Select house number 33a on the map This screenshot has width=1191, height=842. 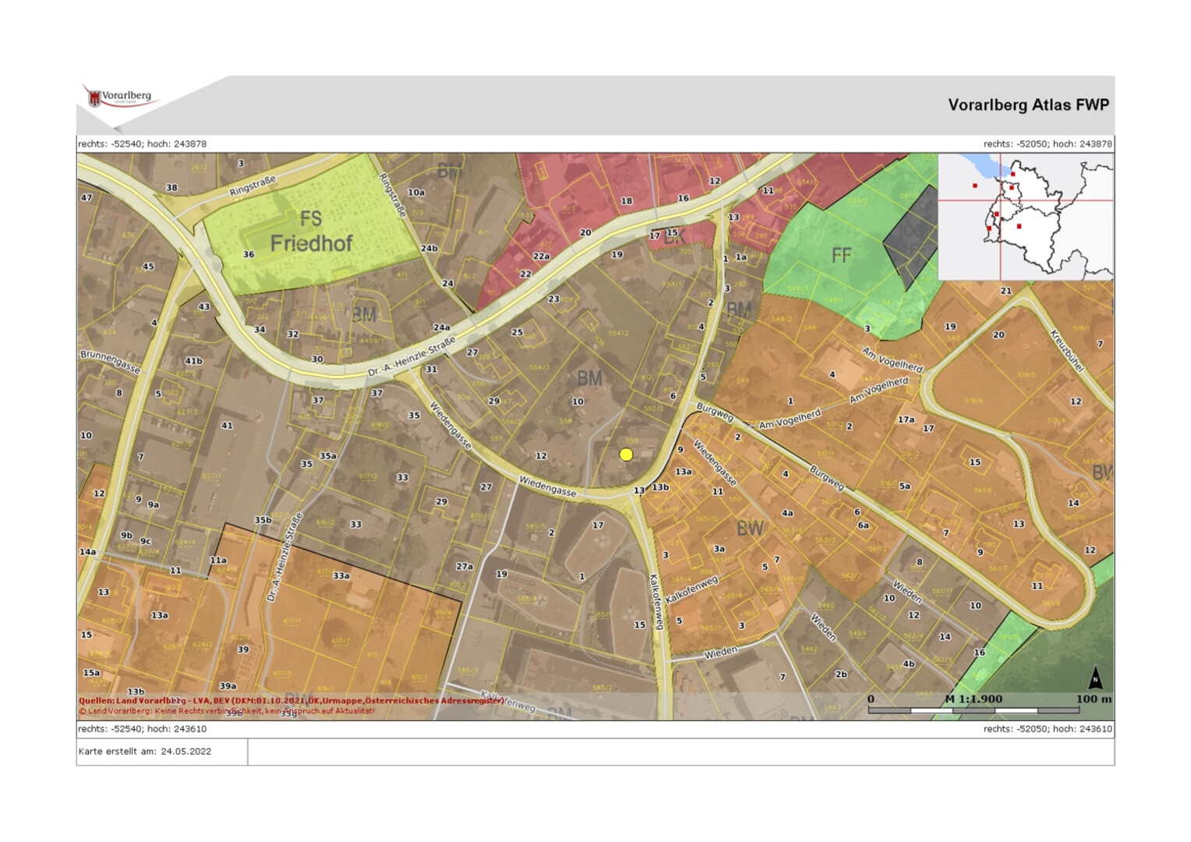pyautogui.click(x=341, y=576)
